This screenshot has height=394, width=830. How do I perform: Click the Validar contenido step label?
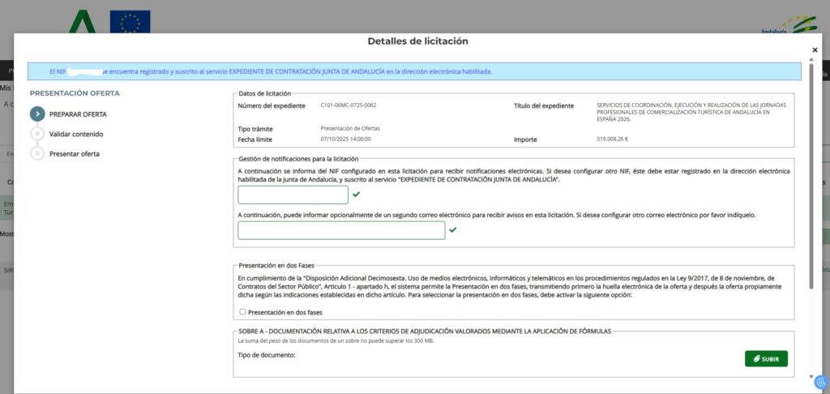76,134
